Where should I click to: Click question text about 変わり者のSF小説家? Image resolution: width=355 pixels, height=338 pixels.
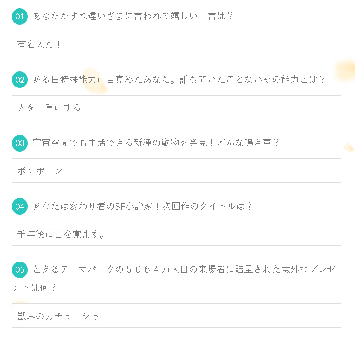point(142,206)
